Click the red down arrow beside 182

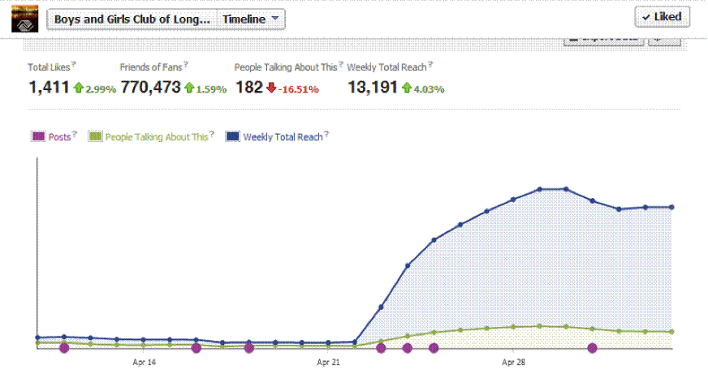[271, 88]
